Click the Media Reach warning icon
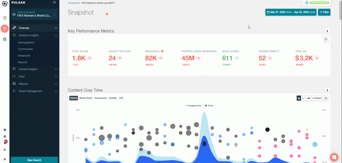Screen dimensions: 342x163 pyautogui.click(x=162, y=51)
